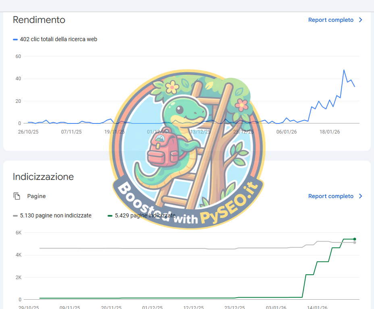
Task: Click the chevron next to Rendimento's Report completo
Action: tap(360, 20)
